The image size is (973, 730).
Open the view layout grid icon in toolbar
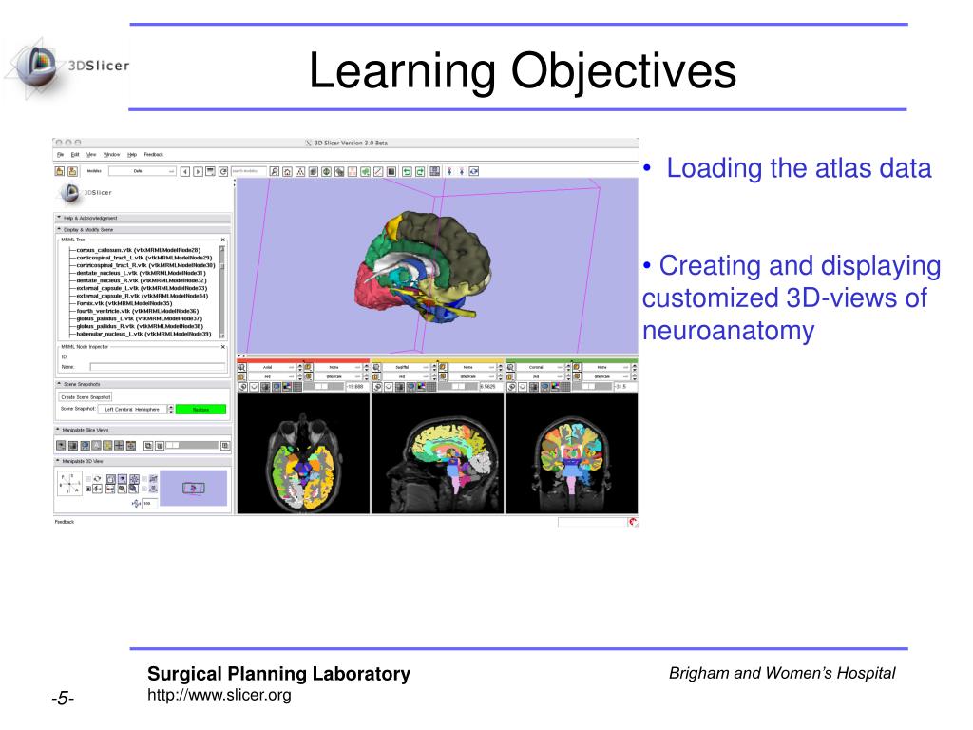pos(435,171)
